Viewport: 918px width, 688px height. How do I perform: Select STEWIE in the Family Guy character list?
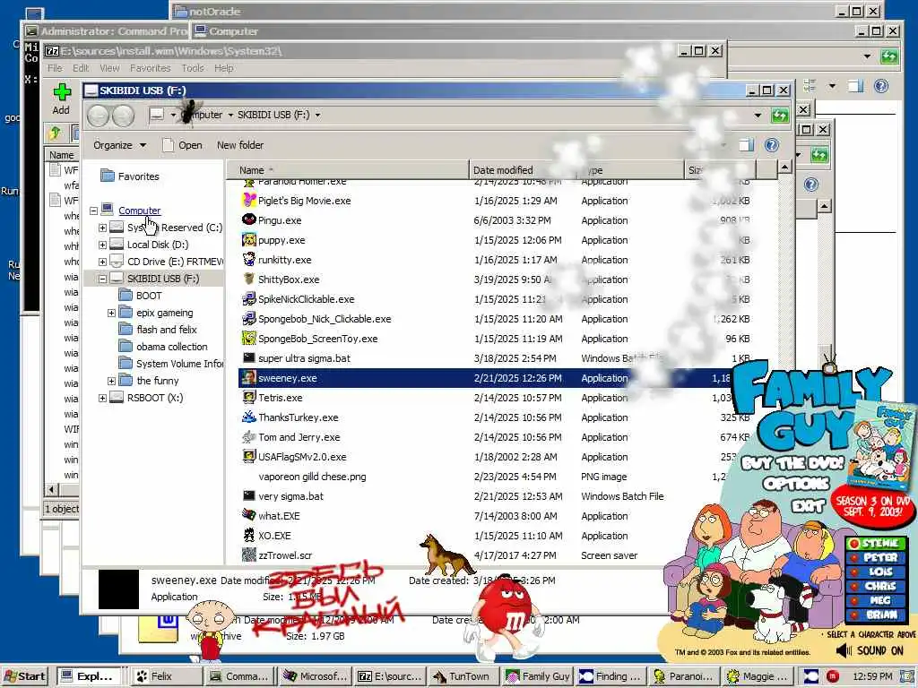tap(877, 543)
